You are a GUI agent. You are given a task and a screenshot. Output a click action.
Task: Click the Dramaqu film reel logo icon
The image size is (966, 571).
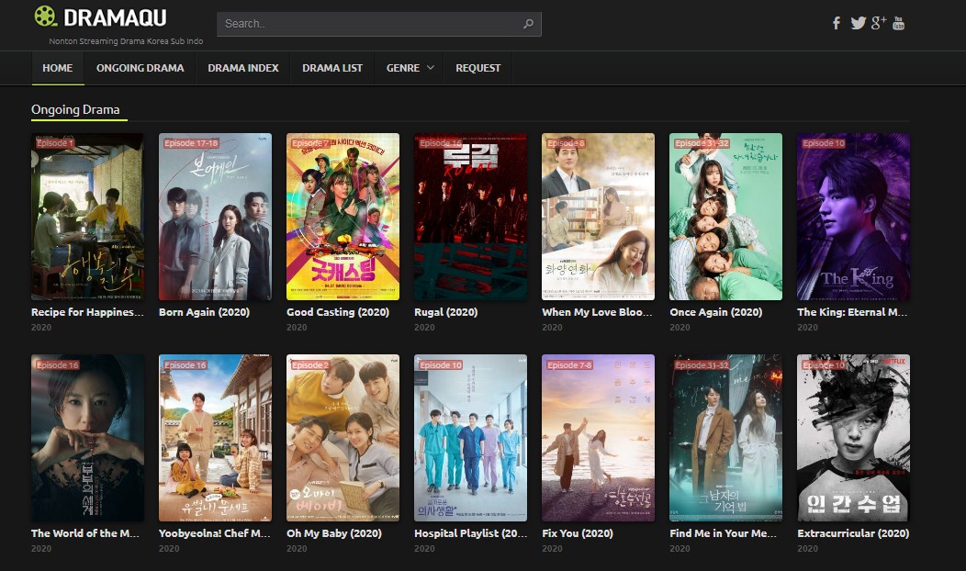46,17
